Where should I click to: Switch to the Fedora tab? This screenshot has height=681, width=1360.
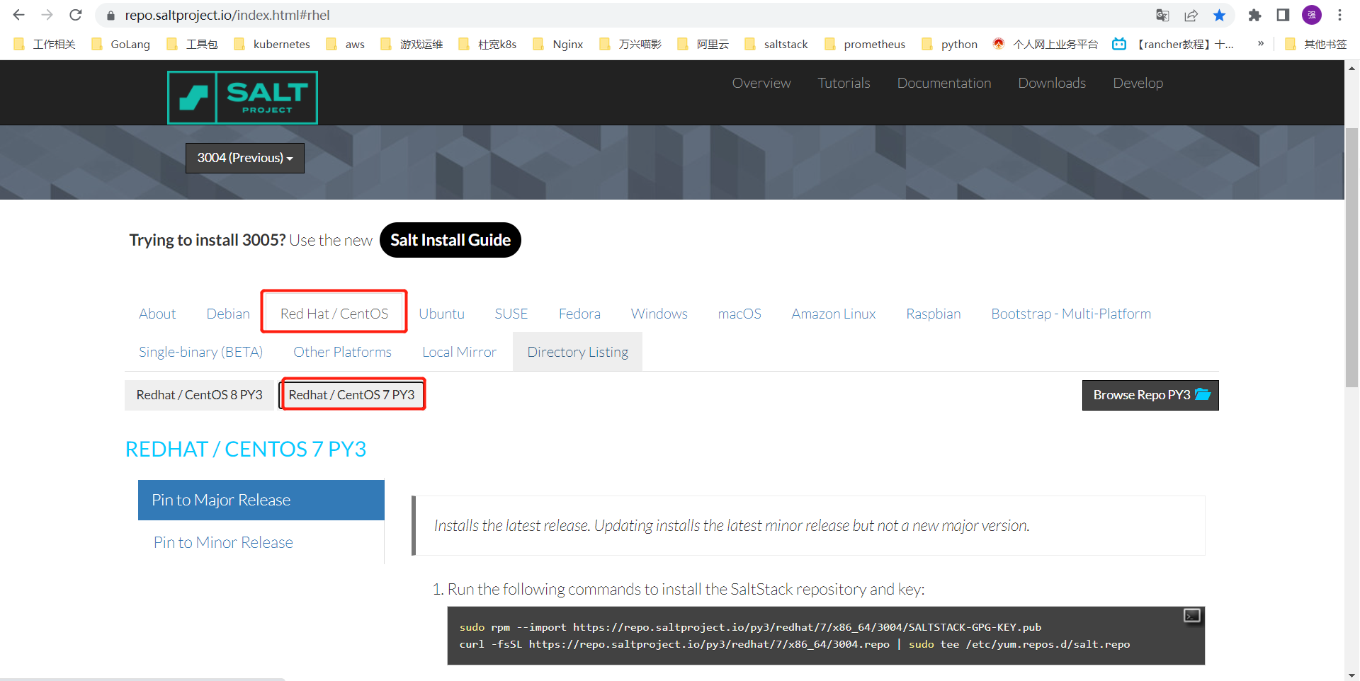click(579, 314)
